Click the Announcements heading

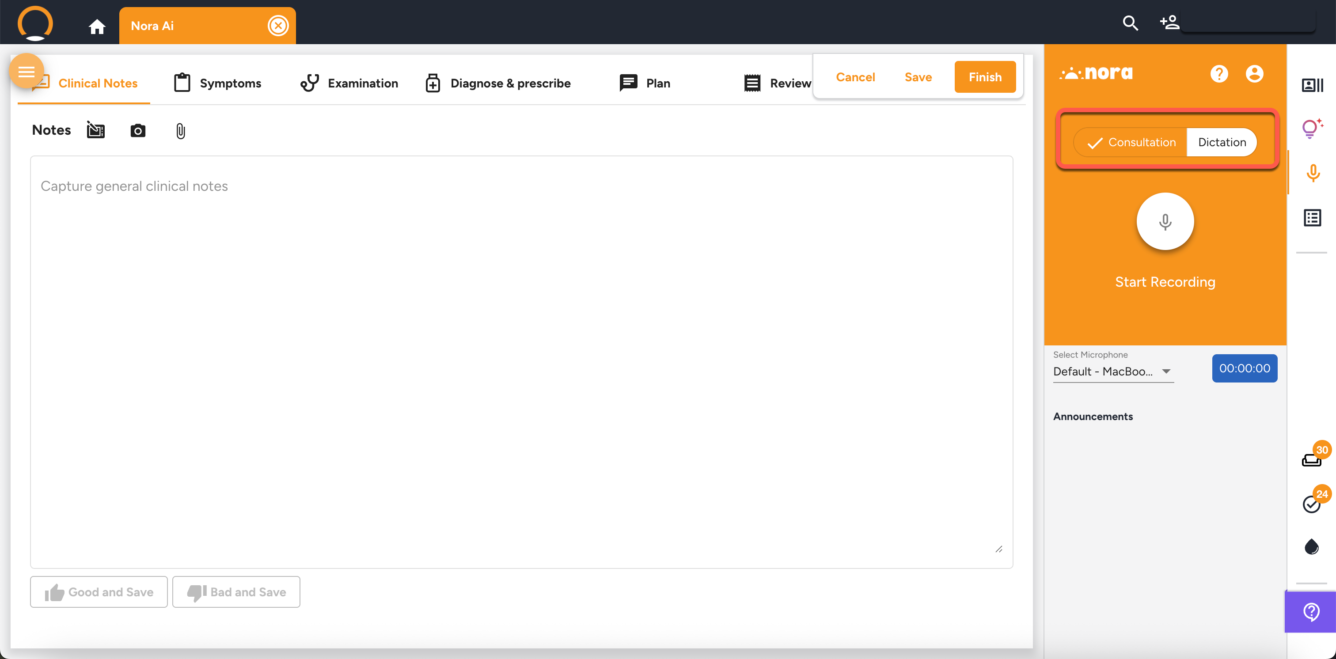(x=1093, y=417)
